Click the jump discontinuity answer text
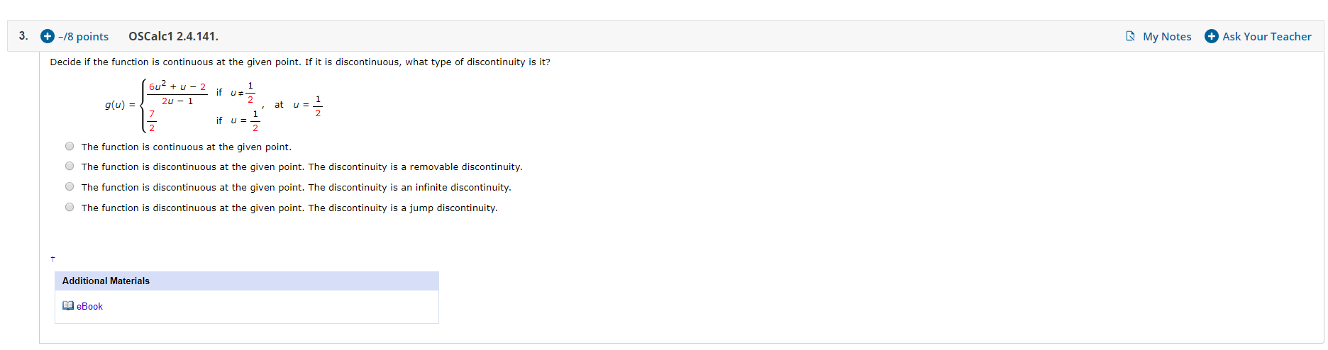Viewport: 1328px width, 350px height. [289, 208]
